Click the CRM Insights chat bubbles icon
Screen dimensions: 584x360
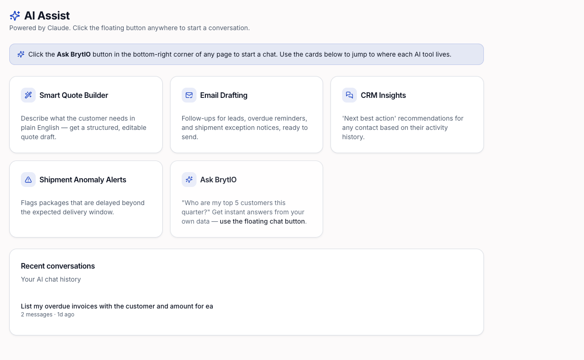tap(349, 95)
